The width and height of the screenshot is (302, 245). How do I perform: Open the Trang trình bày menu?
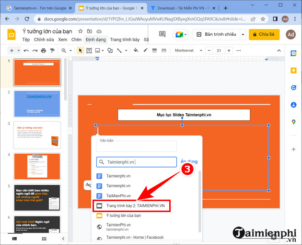tap(125, 40)
